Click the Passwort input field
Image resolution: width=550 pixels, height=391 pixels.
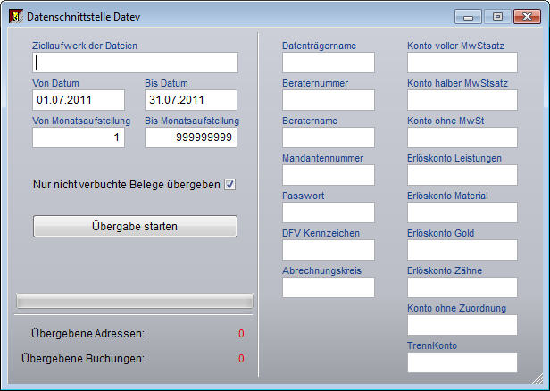pyautogui.click(x=329, y=212)
